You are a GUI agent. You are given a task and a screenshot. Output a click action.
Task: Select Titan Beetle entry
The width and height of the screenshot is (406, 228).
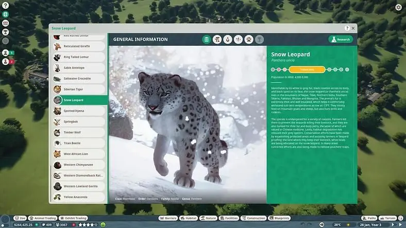point(79,143)
